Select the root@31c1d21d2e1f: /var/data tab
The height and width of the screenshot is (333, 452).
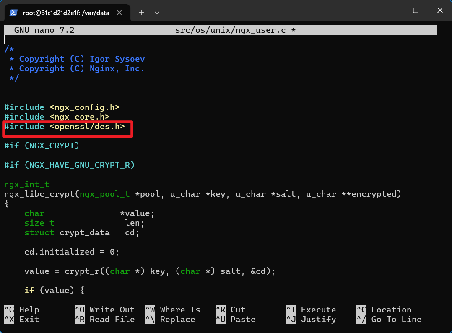tap(68, 13)
